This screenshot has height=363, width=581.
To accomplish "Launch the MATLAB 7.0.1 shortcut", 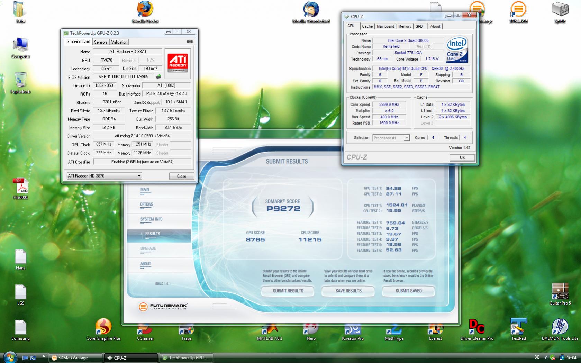I will [270, 332].
